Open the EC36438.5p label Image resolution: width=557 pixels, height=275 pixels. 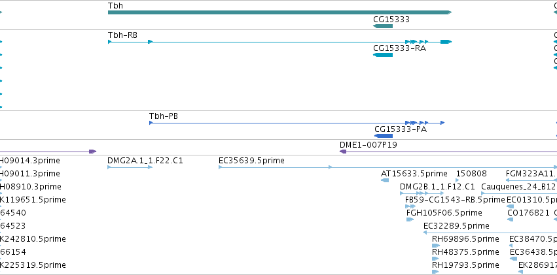point(533,252)
